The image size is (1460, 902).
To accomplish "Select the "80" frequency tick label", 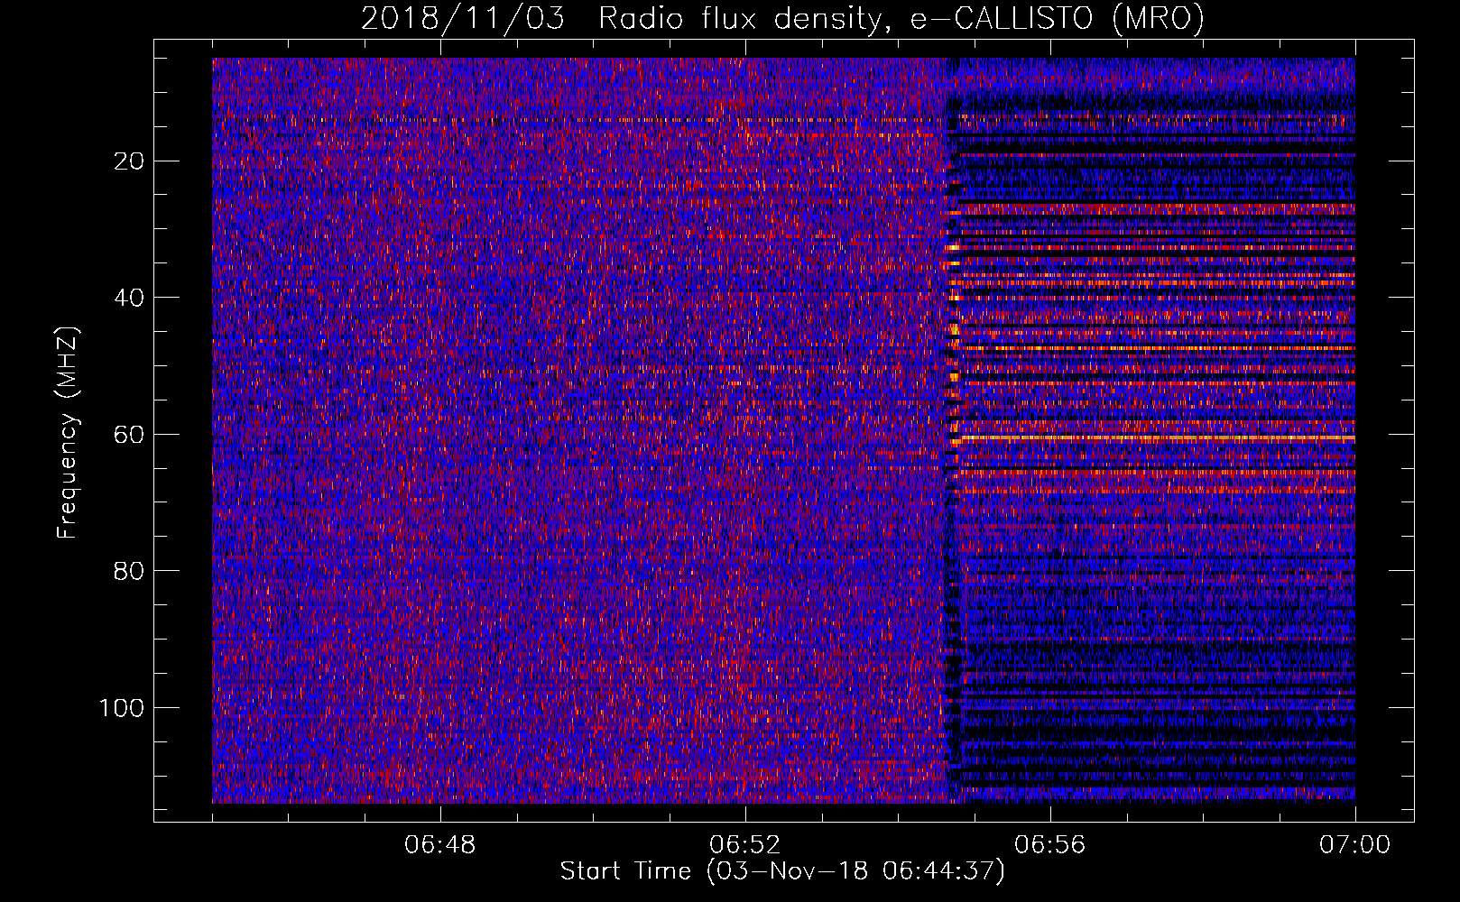I will [129, 571].
